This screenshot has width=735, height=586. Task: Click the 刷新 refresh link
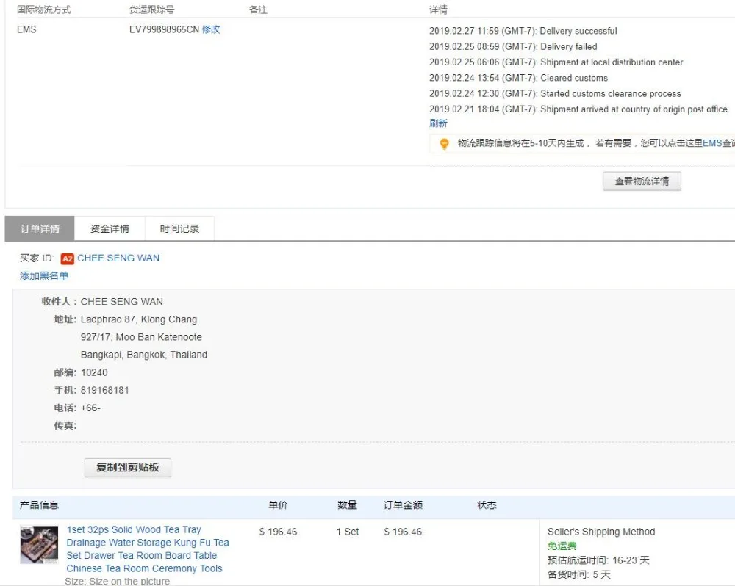[438, 123]
